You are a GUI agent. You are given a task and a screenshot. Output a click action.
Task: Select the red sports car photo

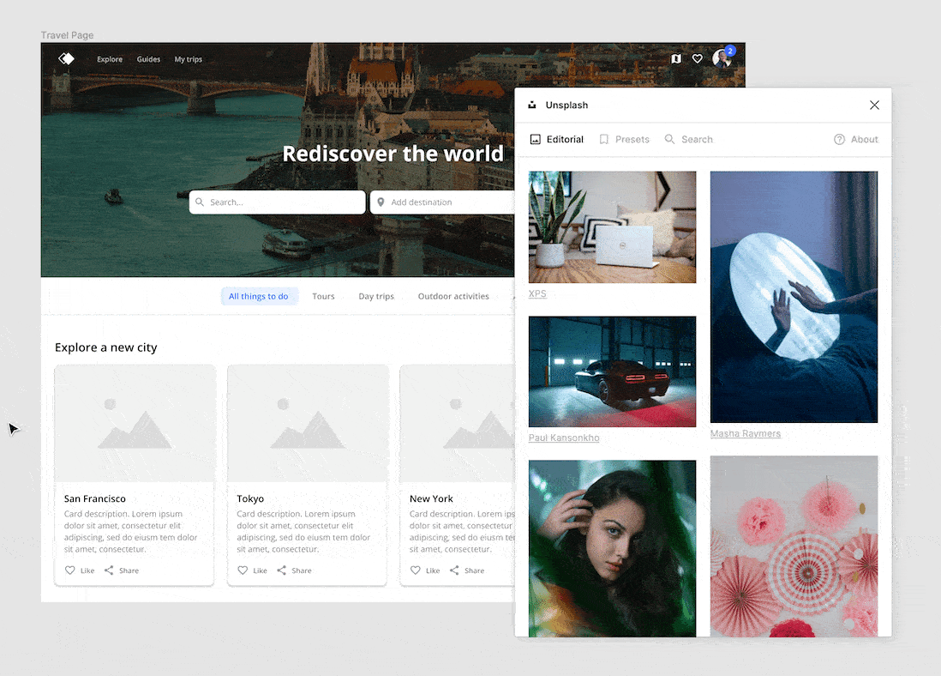(x=612, y=372)
